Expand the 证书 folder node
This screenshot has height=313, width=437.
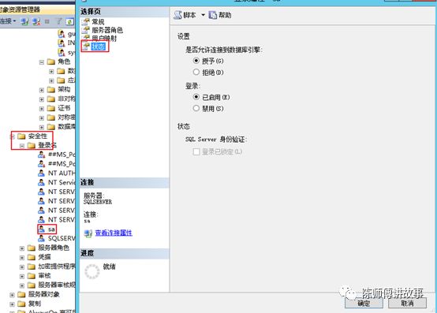point(42,109)
